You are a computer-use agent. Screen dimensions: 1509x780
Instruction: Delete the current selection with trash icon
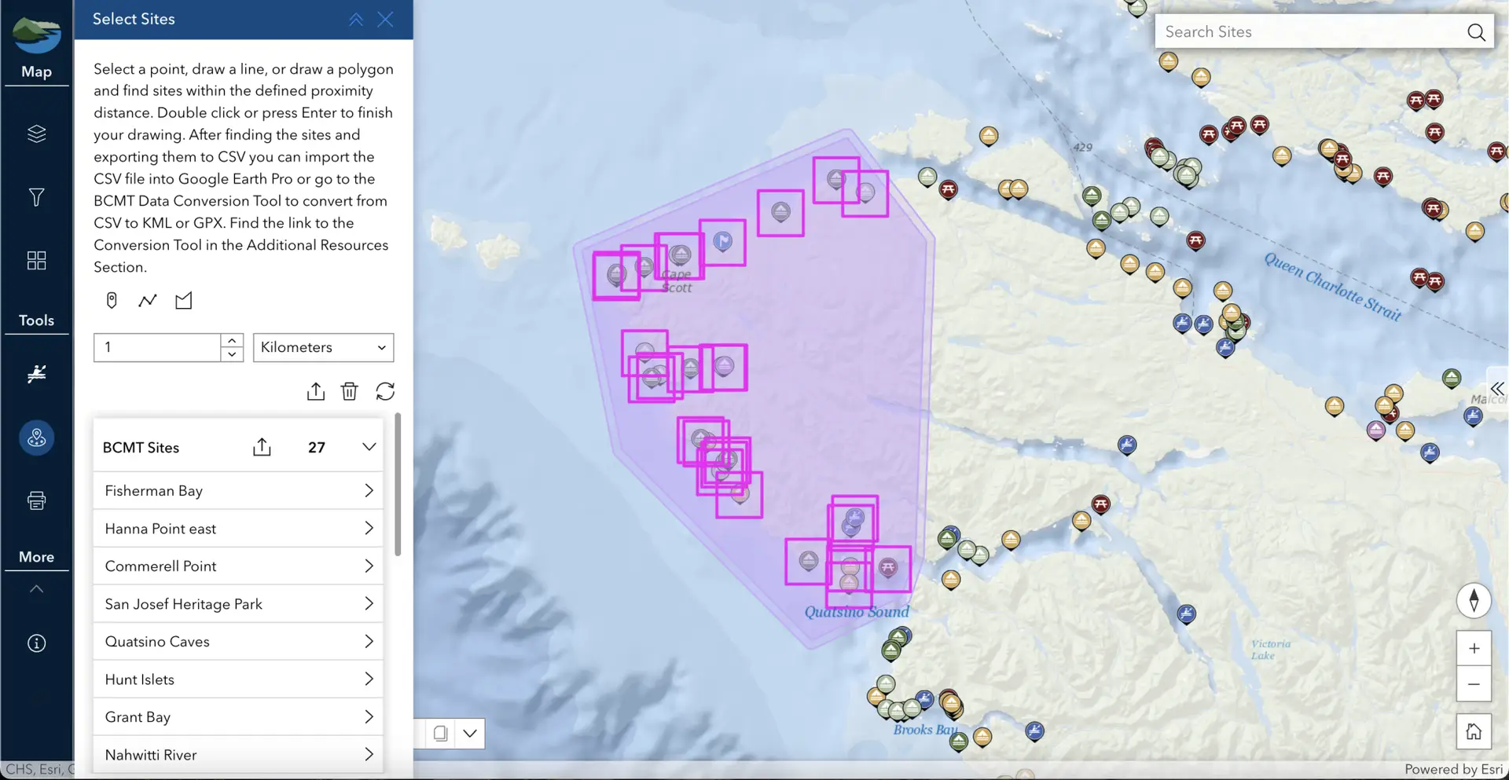click(x=349, y=391)
